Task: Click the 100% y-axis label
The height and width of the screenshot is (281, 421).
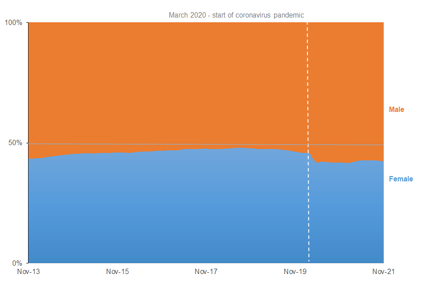Action: [x=14, y=22]
